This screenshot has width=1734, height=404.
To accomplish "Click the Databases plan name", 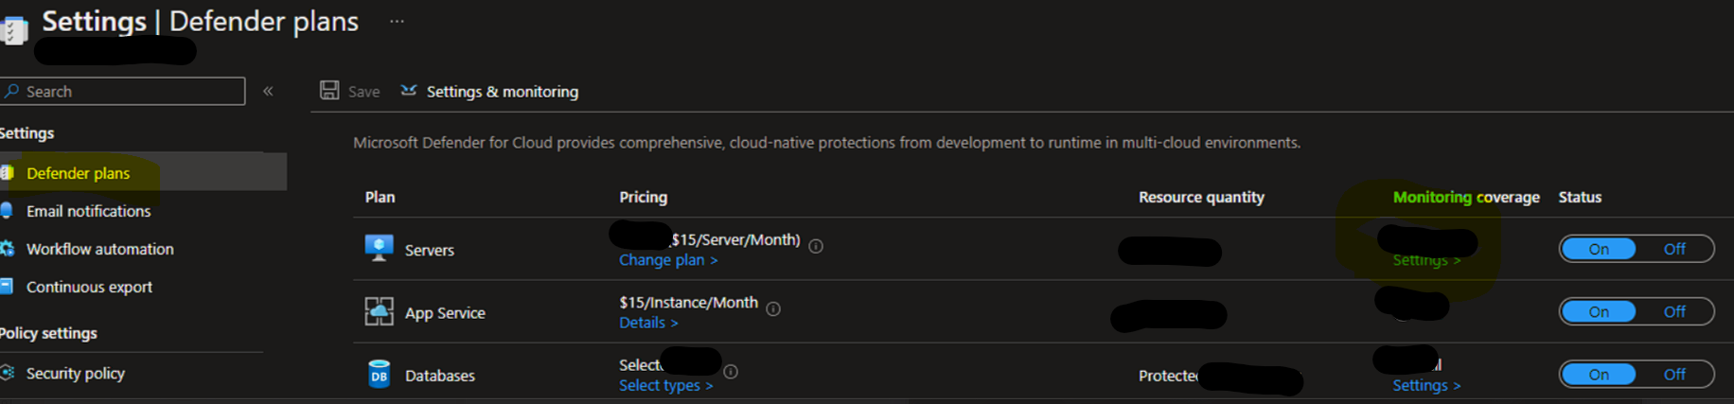I will coord(440,376).
